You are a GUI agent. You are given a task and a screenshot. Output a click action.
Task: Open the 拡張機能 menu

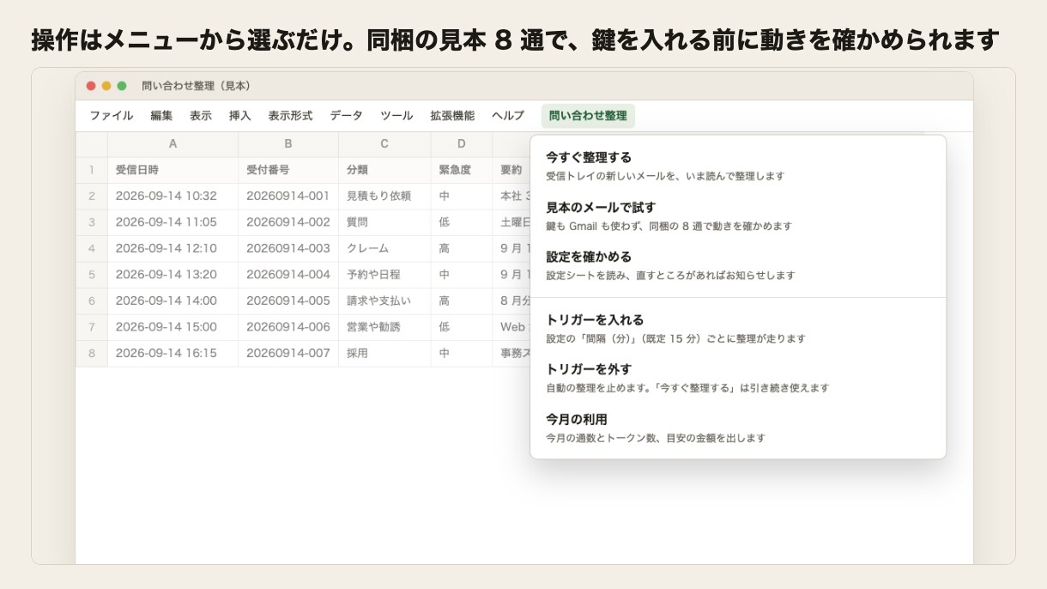(x=452, y=116)
